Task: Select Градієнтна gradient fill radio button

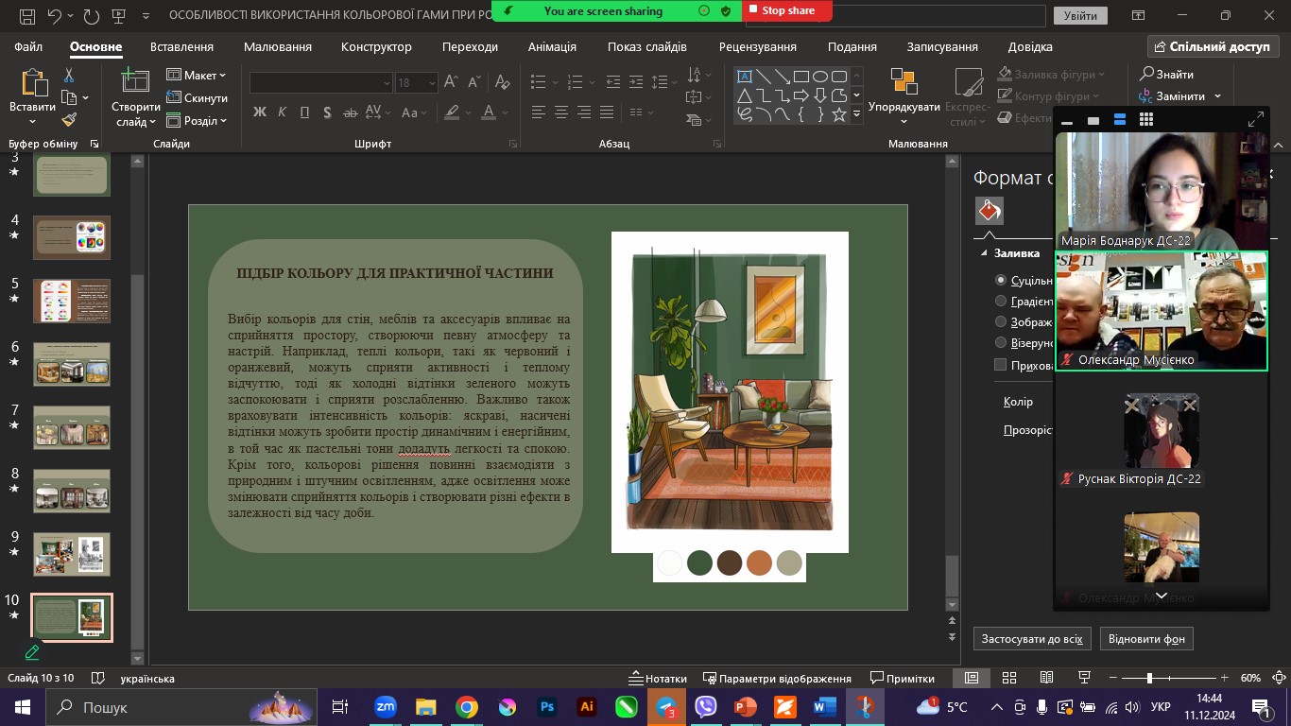Action: pyautogui.click(x=1001, y=302)
